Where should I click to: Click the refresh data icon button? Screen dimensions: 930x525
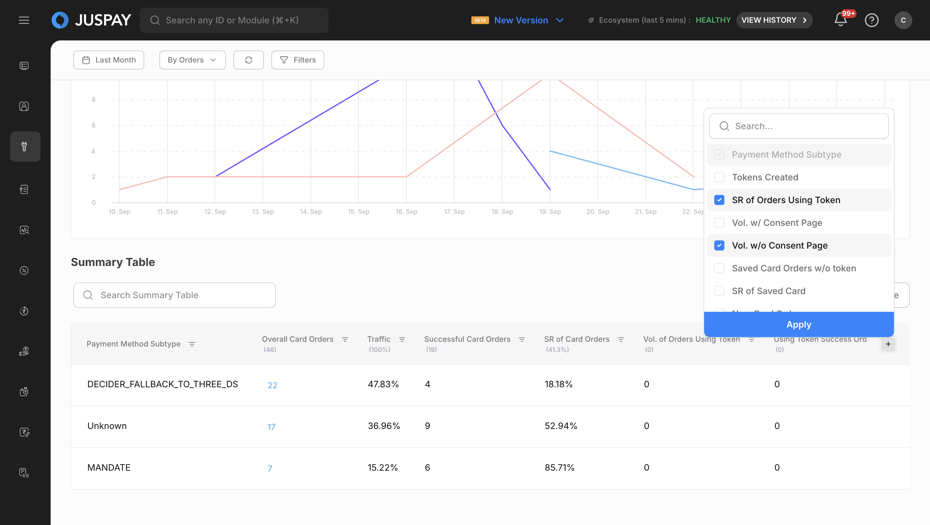[248, 60]
